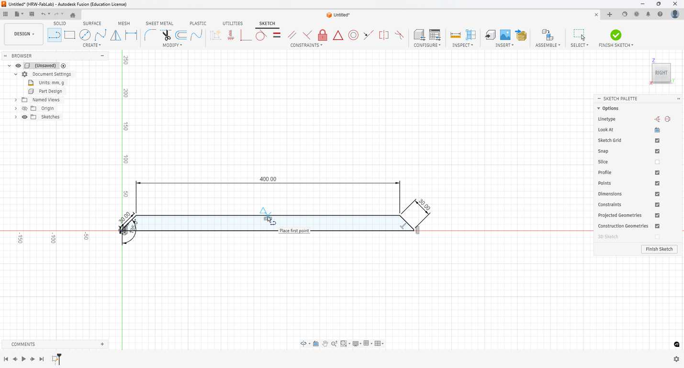Toggle the Points checkbox
Image resolution: width=684 pixels, height=368 pixels.
tap(657, 183)
